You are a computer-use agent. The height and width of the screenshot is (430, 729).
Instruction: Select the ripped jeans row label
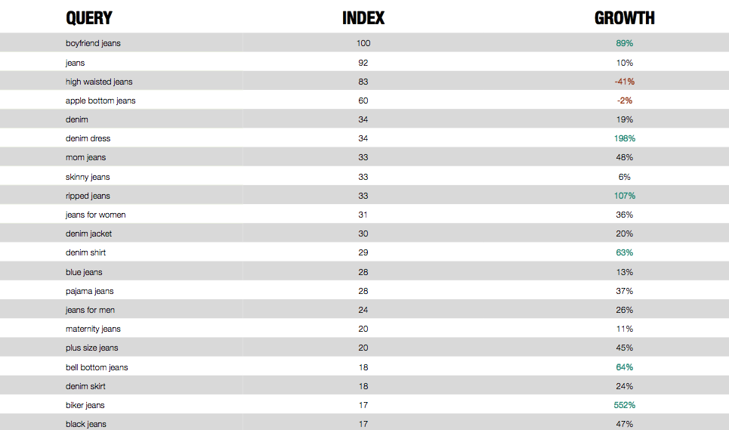(88, 196)
